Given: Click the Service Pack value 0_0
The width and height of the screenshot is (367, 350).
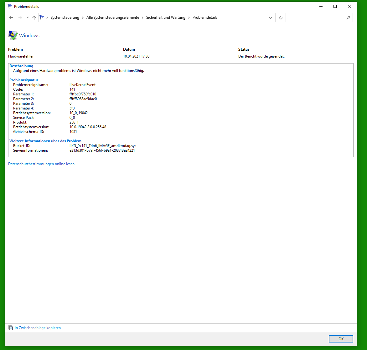Looking at the screenshot, I should (x=72, y=118).
